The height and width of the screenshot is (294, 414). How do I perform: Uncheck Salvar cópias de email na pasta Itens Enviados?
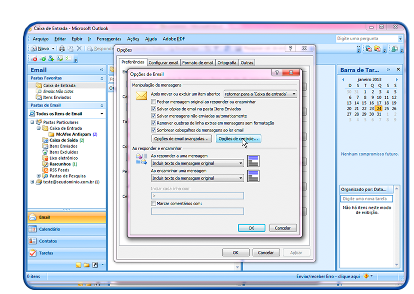pyautogui.click(x=153, y=108)
